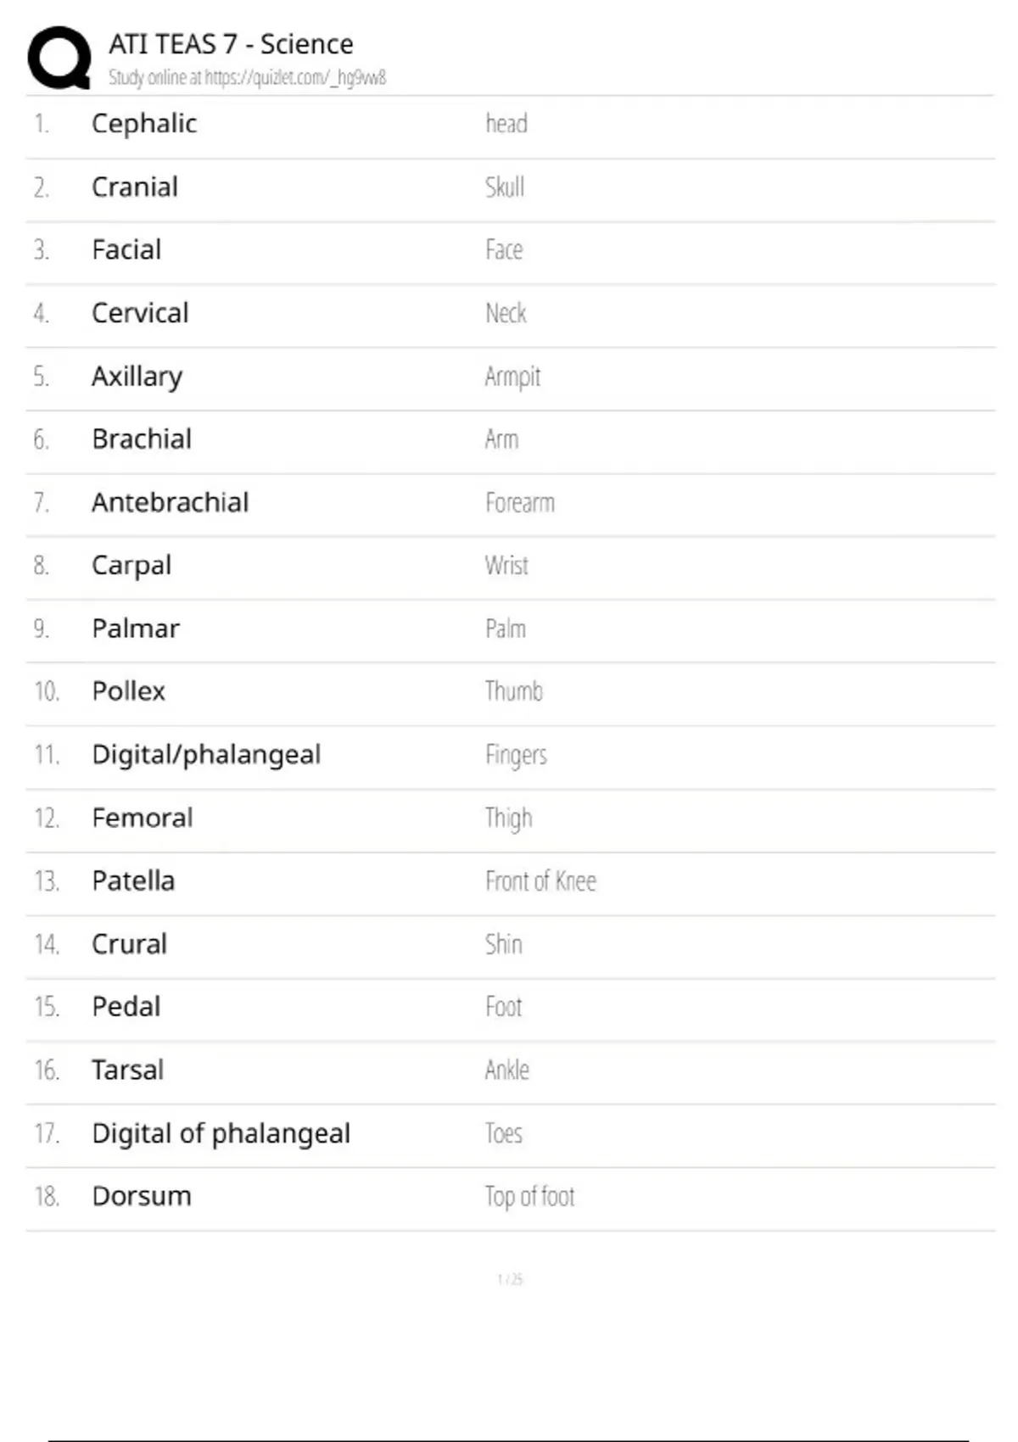The width and height of the screenshot is (1018, 1442).
Task: Click the definition Front of Knee
Action: (x=540, y=881)
